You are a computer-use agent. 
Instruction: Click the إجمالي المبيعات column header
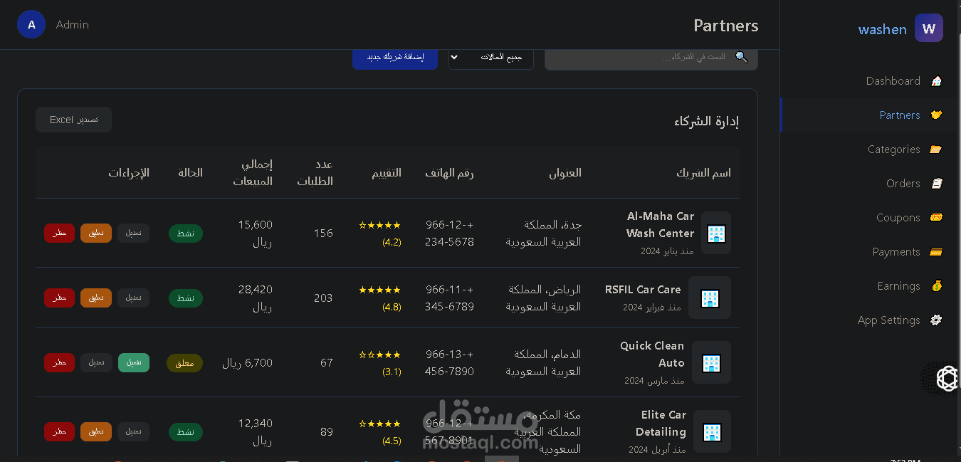pyautogui.click(x=253, y=172)
